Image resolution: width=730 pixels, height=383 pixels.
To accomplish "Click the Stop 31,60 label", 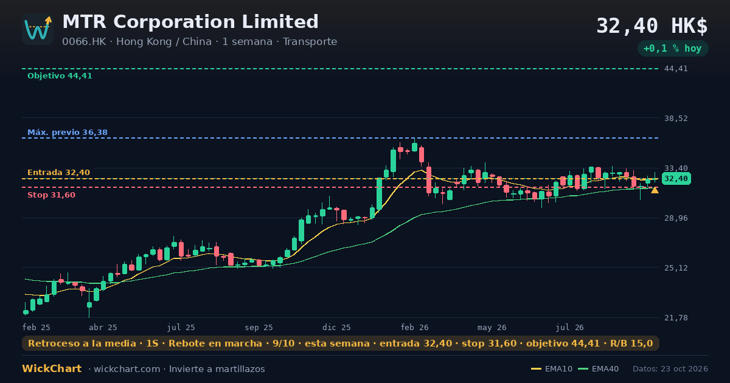I will 51,195.
